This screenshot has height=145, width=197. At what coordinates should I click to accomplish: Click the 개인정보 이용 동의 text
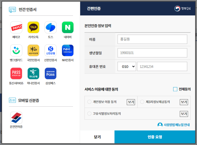coord(105,102)
